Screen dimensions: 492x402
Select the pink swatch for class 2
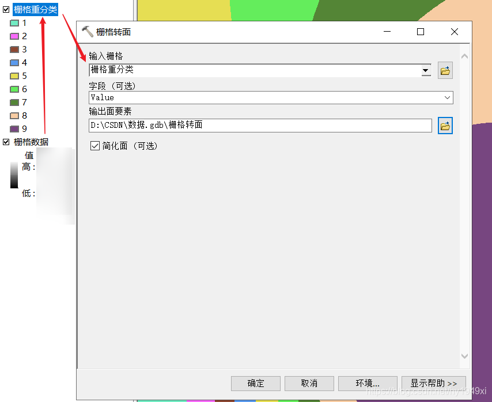pyautogui.click(x=14, y=36)
